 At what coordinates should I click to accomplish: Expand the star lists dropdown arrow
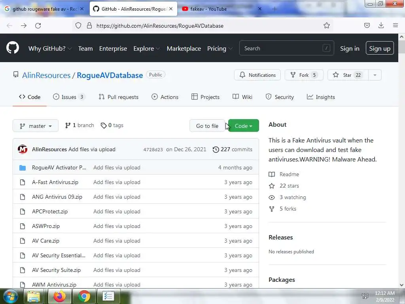coord(375,75)
